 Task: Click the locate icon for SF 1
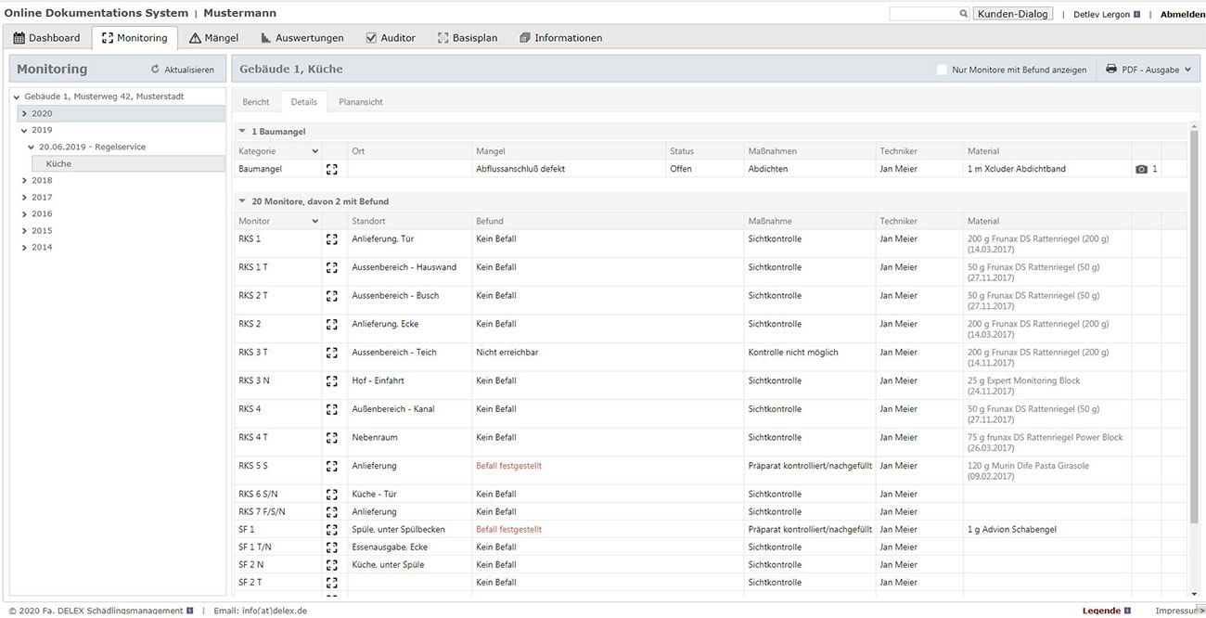331,530
